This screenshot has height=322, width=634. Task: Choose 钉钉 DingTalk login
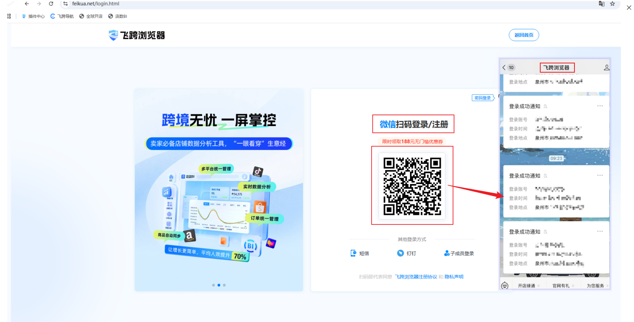click(x=407, y=253)
